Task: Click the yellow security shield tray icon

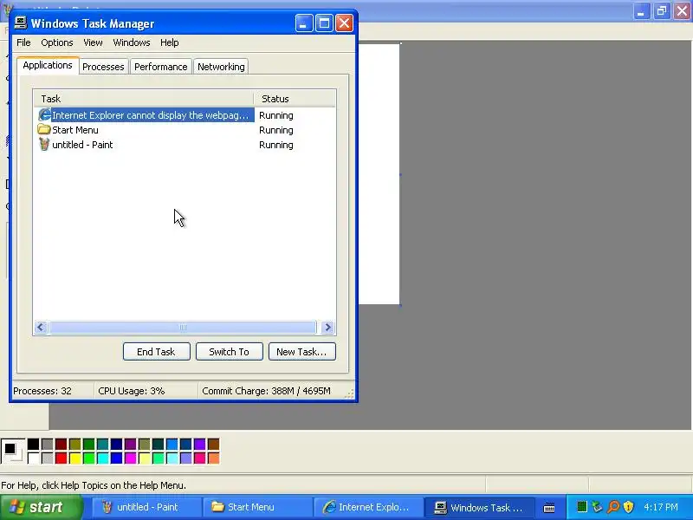Action: pyautogui.click(x=628, y=507)
